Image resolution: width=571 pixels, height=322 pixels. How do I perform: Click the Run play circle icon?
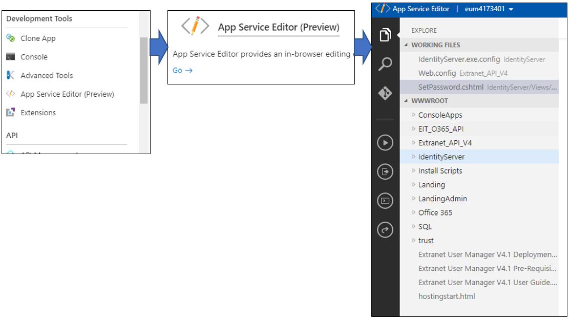(385, 143)
